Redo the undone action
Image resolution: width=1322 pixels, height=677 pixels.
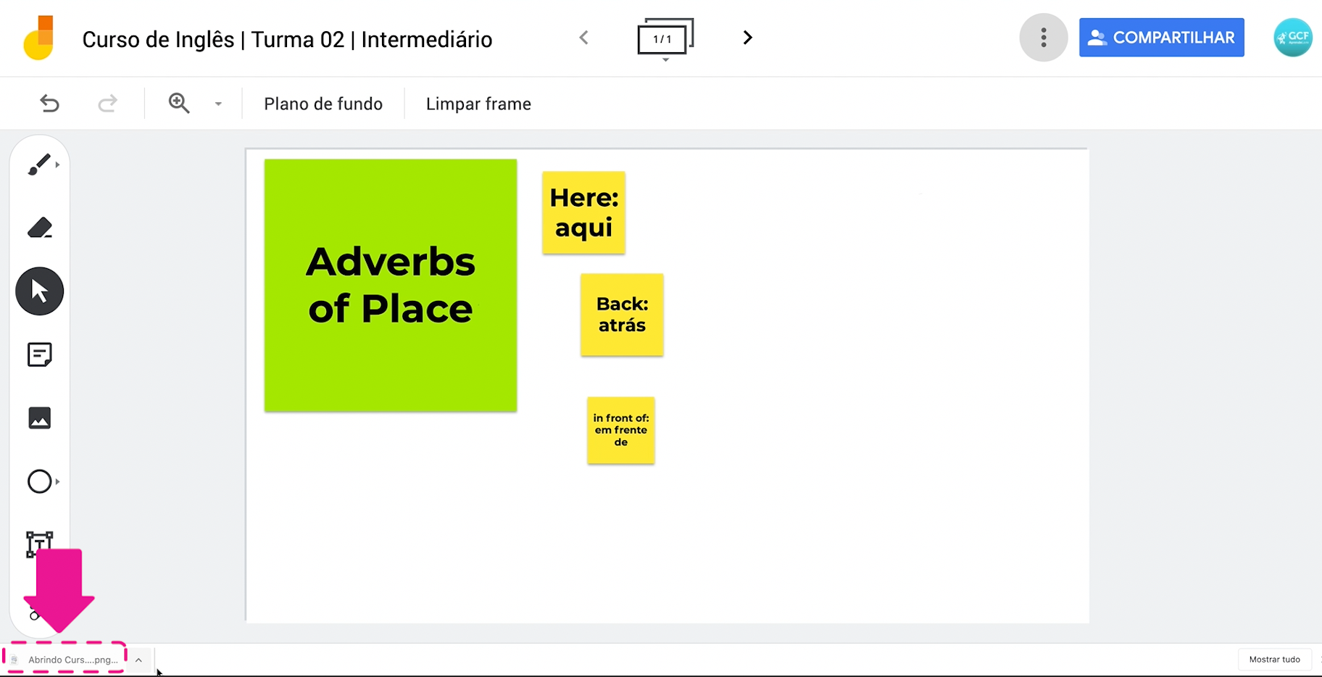107,104
